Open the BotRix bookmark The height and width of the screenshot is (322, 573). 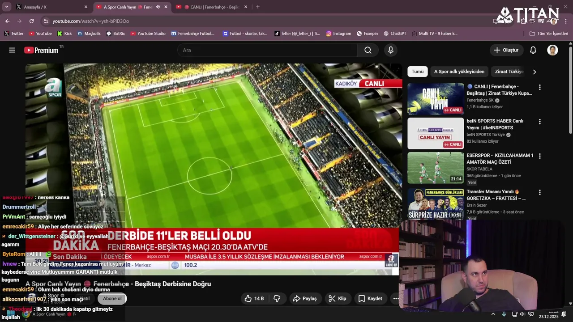coord(115,34)
